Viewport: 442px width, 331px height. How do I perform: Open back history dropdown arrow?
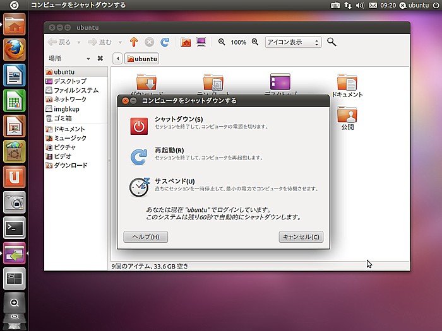79,42
